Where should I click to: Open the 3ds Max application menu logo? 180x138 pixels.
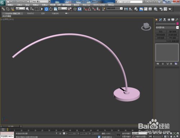[x=3, y=3]
